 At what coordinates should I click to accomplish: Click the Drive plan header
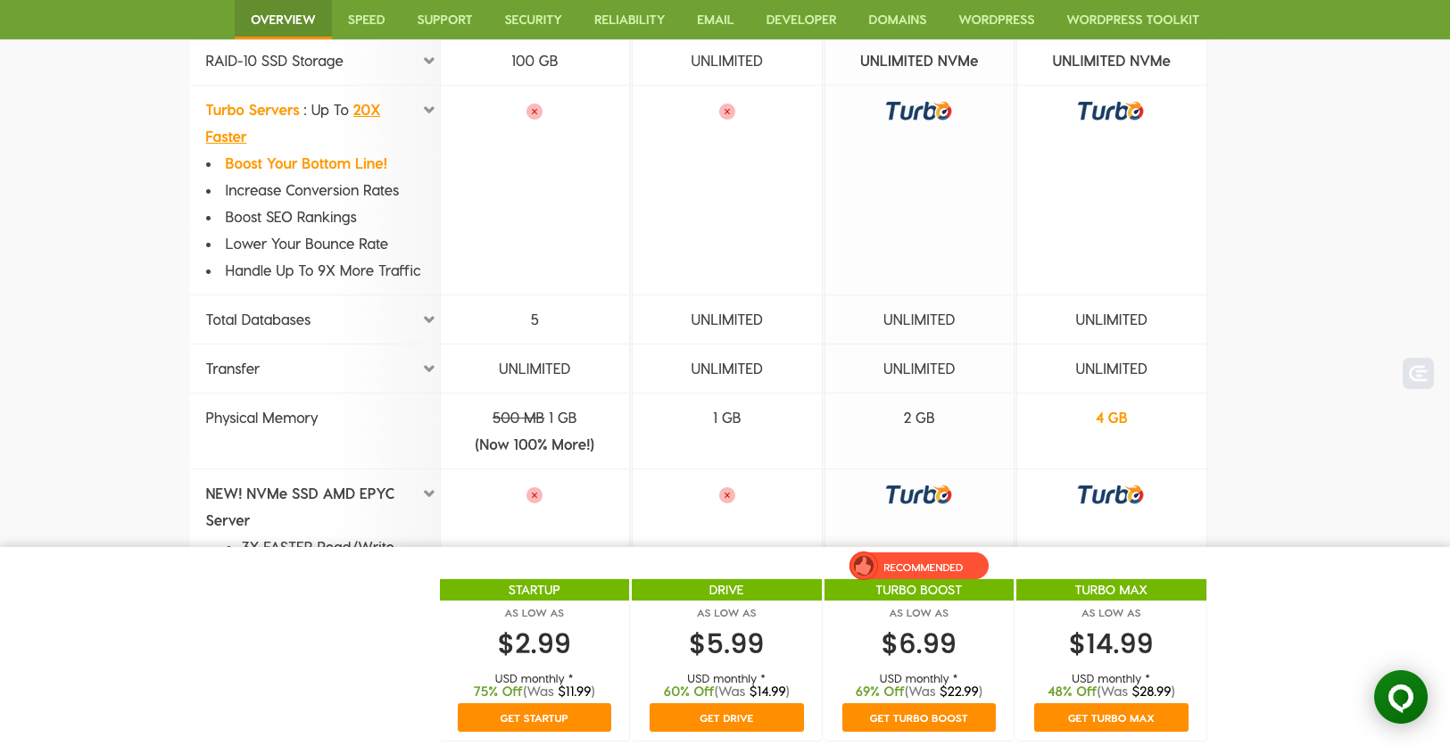point(726,590)
